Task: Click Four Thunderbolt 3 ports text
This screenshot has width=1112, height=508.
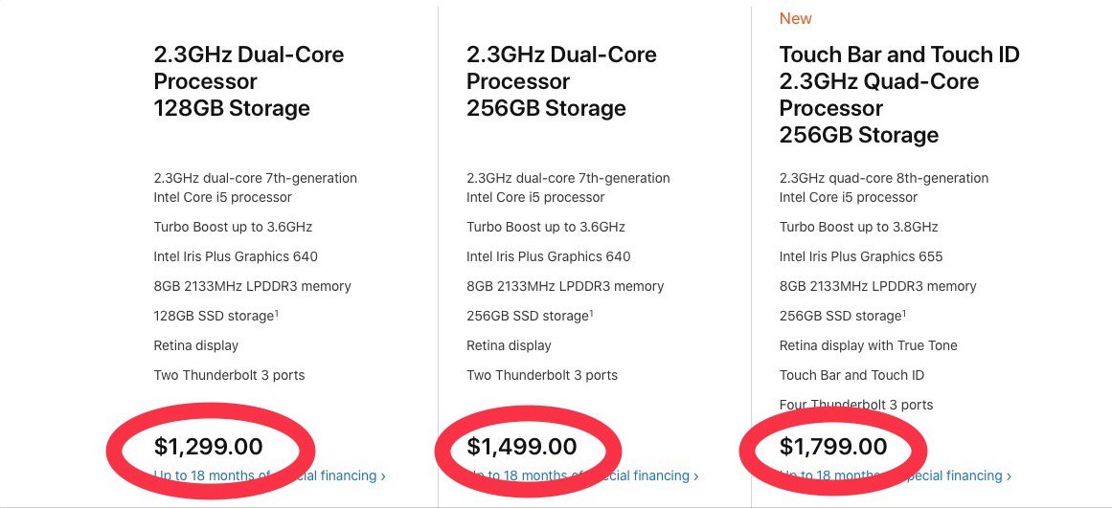Action: click(x=856, y=405)
